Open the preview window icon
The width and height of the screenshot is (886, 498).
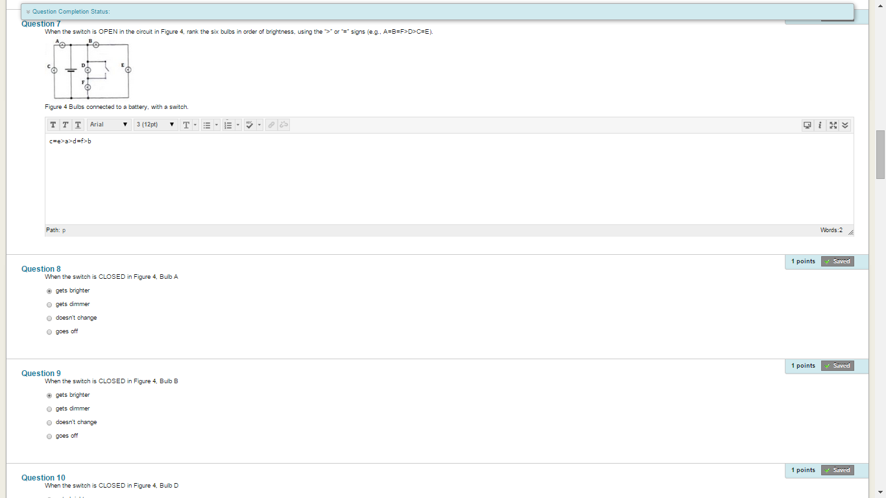[807, 124]
